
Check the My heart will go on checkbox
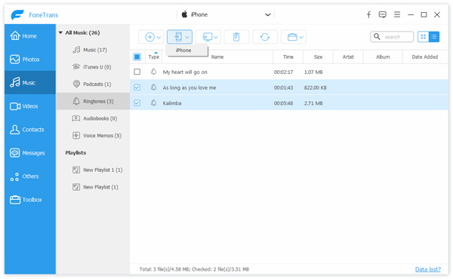pos(137,72)
